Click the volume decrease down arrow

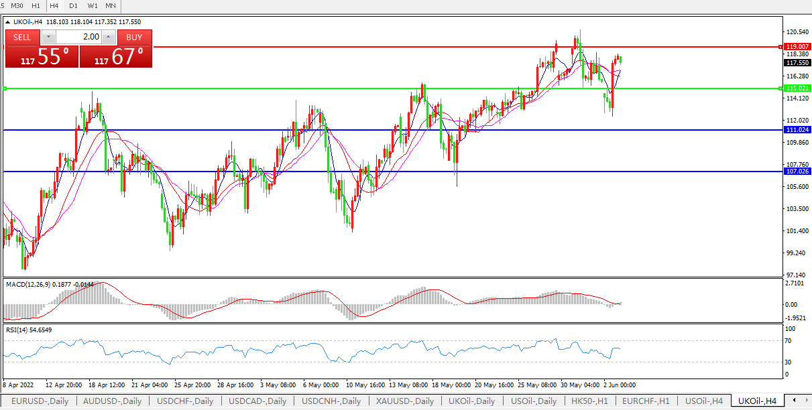(48, 38)
